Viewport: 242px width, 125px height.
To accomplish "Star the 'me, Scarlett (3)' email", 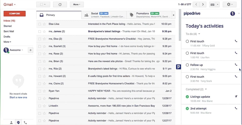I will 44,46.
